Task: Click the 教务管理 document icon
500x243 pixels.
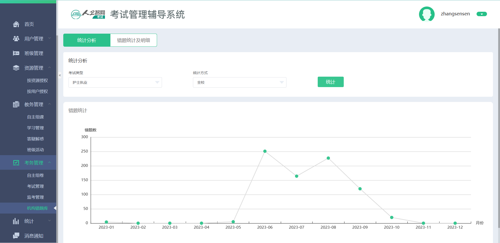Action: (16, 104)
